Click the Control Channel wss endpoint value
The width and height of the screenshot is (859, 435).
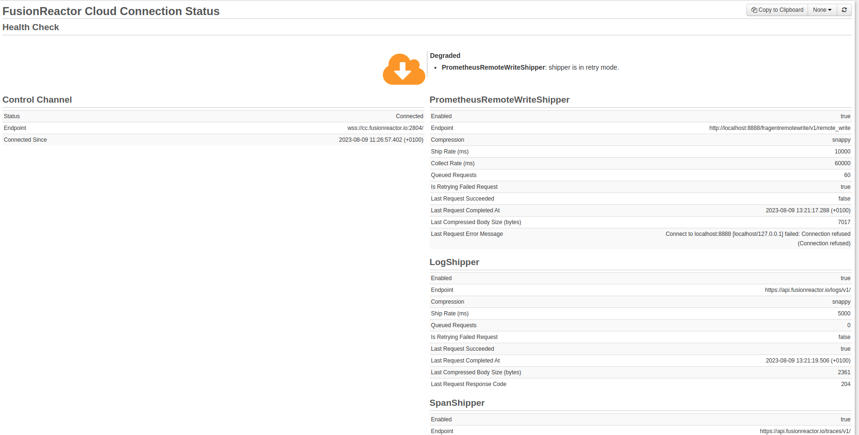pos(385,128)
